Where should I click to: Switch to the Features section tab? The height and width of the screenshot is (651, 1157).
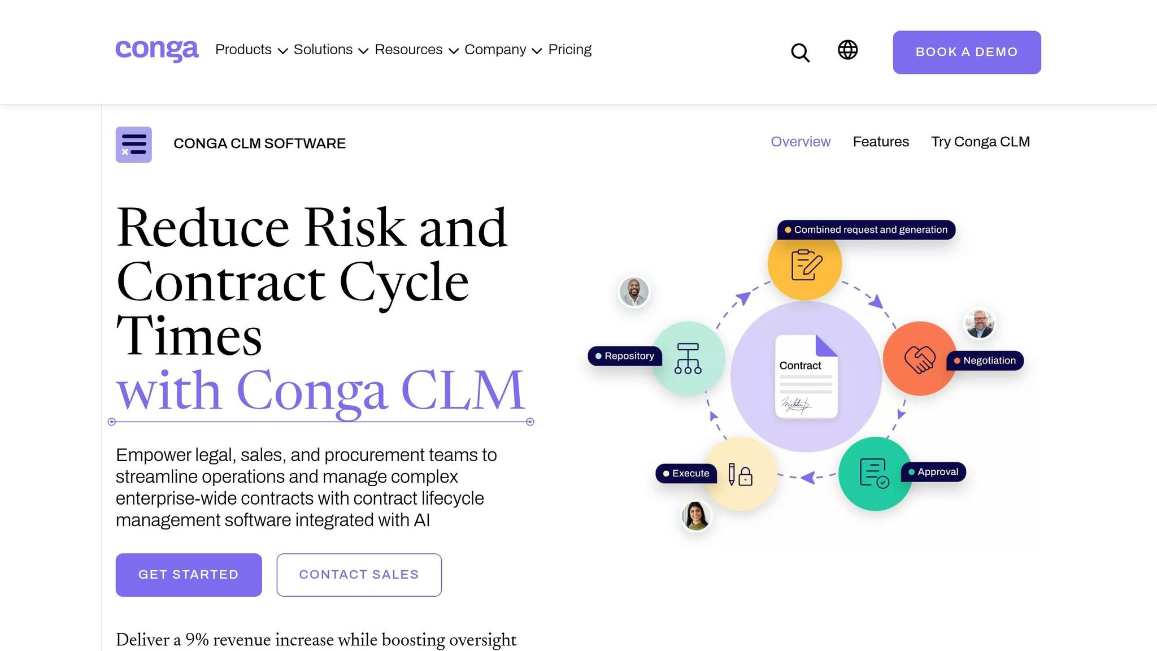(x=881, y=142)
